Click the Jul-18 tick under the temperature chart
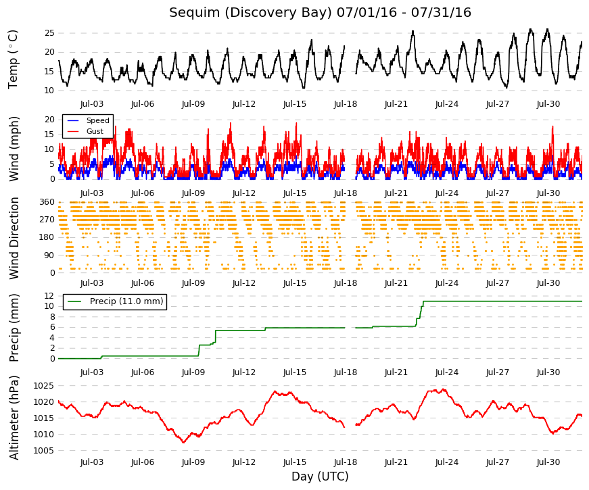The height and width of the screenshot is (490, 589). (x=345, y=104)
